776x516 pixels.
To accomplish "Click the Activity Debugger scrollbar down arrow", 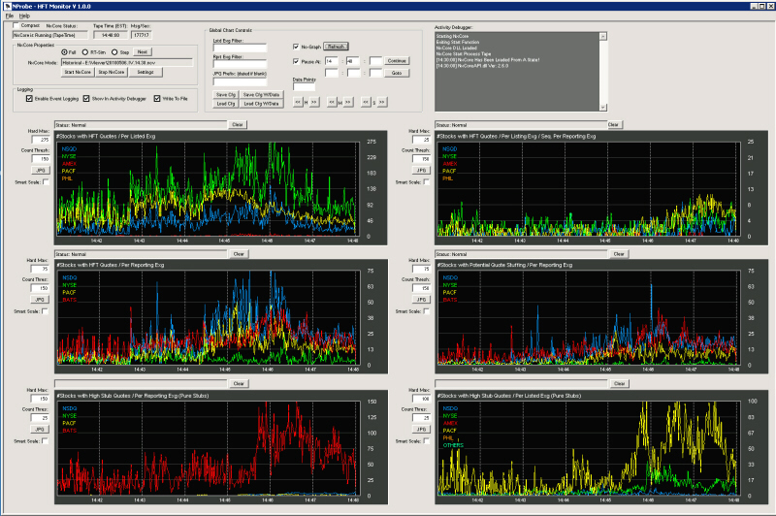I will [602, 107].
